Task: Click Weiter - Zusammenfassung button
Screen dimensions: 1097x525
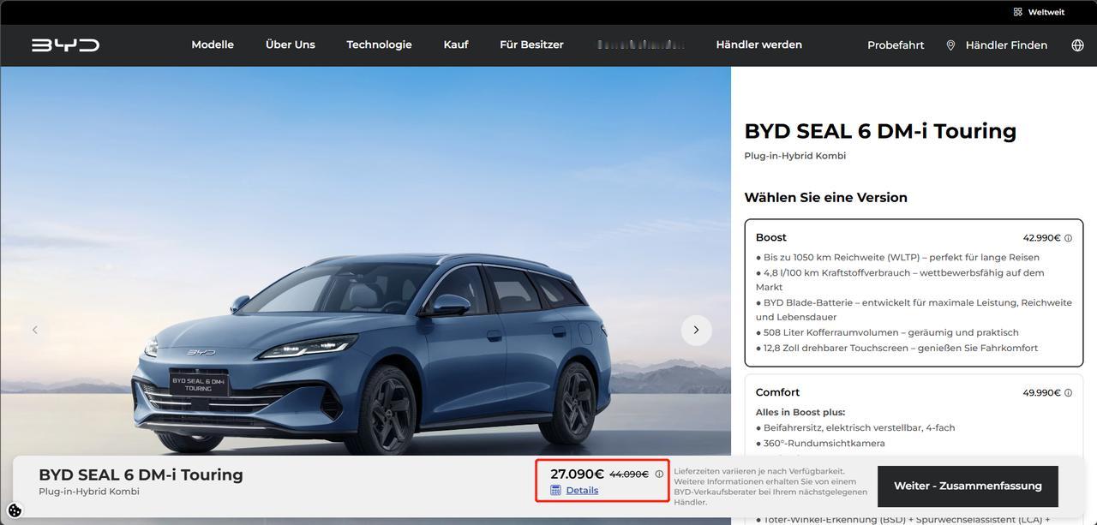Action: point(968,486)
